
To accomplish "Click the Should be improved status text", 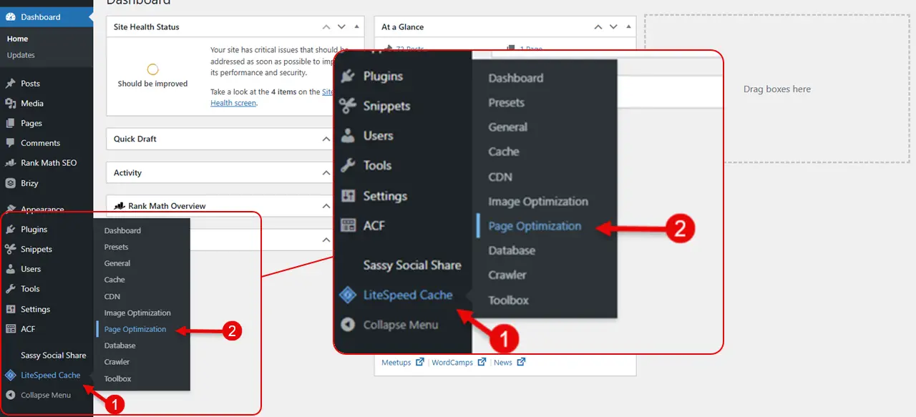I will pos(152,84).
